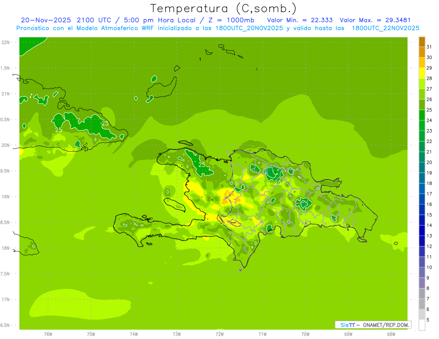439x339 pixels.
Task: Click the title "Temperatura (C,somb.)"
Action: [x=224, y=9]
